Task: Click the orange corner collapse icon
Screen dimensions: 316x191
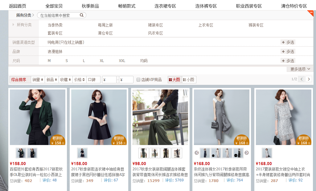Action: 311,13
